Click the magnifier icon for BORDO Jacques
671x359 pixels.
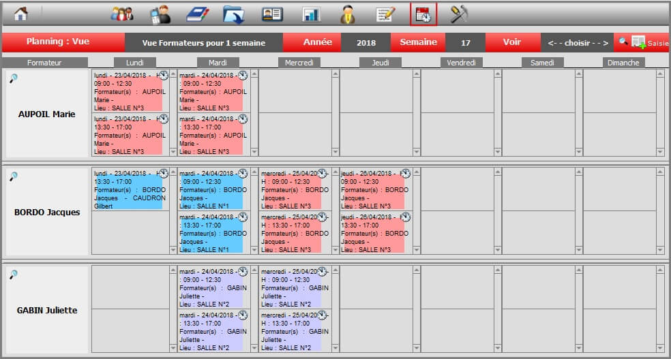pos(14,176)
